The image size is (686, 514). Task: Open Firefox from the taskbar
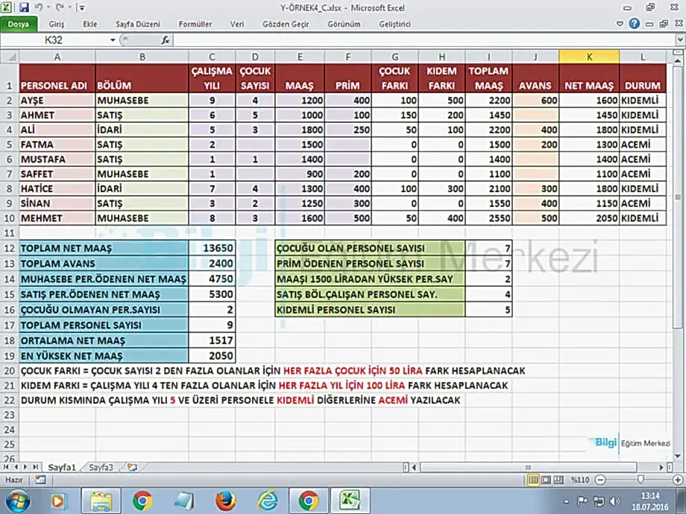click(x=225, y=500)
